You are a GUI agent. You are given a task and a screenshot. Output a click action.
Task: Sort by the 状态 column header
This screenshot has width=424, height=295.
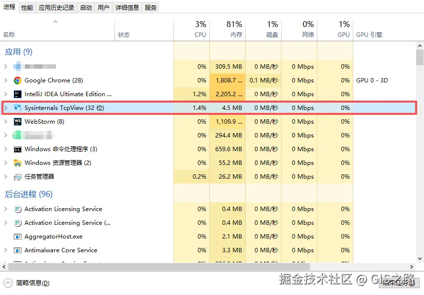144,30
